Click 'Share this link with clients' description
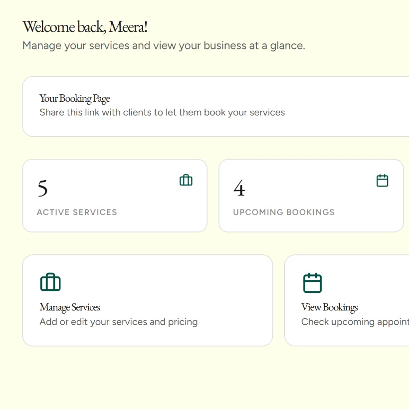 click(x=162, y=112)
